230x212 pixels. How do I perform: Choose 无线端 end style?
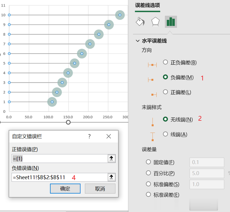point(165,119)
